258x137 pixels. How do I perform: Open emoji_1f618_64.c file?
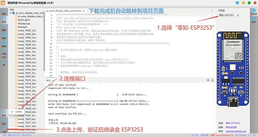[27, 91]
